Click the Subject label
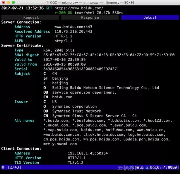Viewport: 180px width, 174px height. (x=22, y=74)
